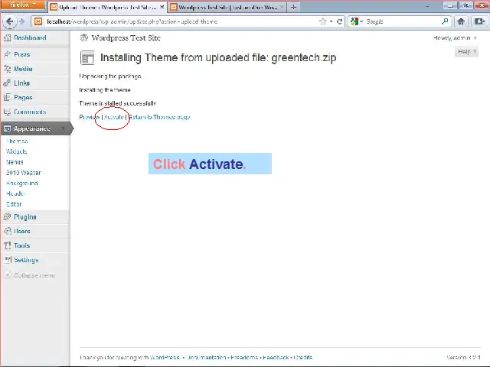Click the Comments speech bubble icon
The image size is (490, 367).
coord(7,112)
